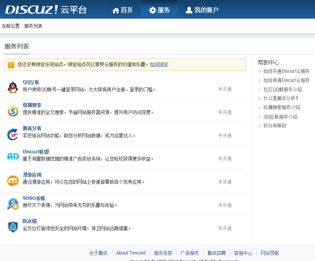The width and height of the screenshot is (315, 261).
Task: Open the 漫游应用 service title
Action: tap(32, 175)
